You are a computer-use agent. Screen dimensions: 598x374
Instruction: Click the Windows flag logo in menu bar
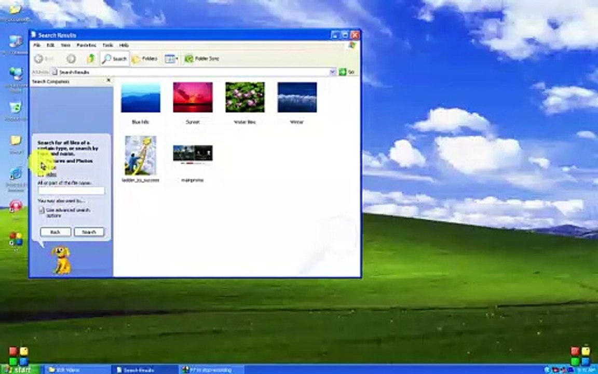point(351,45)
